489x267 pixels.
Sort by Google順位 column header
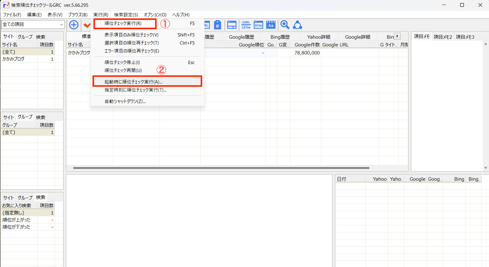point(233,45)
